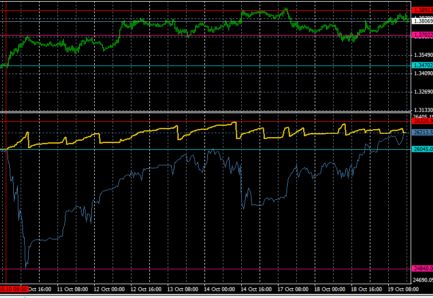Click the 11 Oct 08:00 time label
This screenshot has width=433, height=298.
72,289
